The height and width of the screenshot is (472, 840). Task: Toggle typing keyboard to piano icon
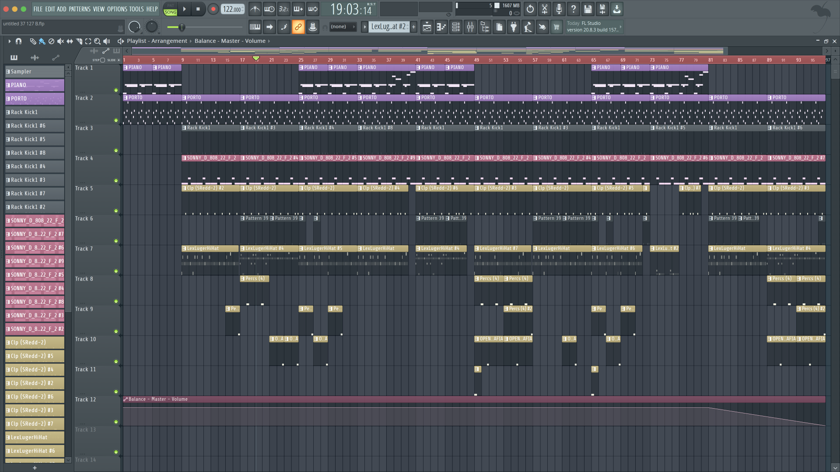tap(255, 27)
